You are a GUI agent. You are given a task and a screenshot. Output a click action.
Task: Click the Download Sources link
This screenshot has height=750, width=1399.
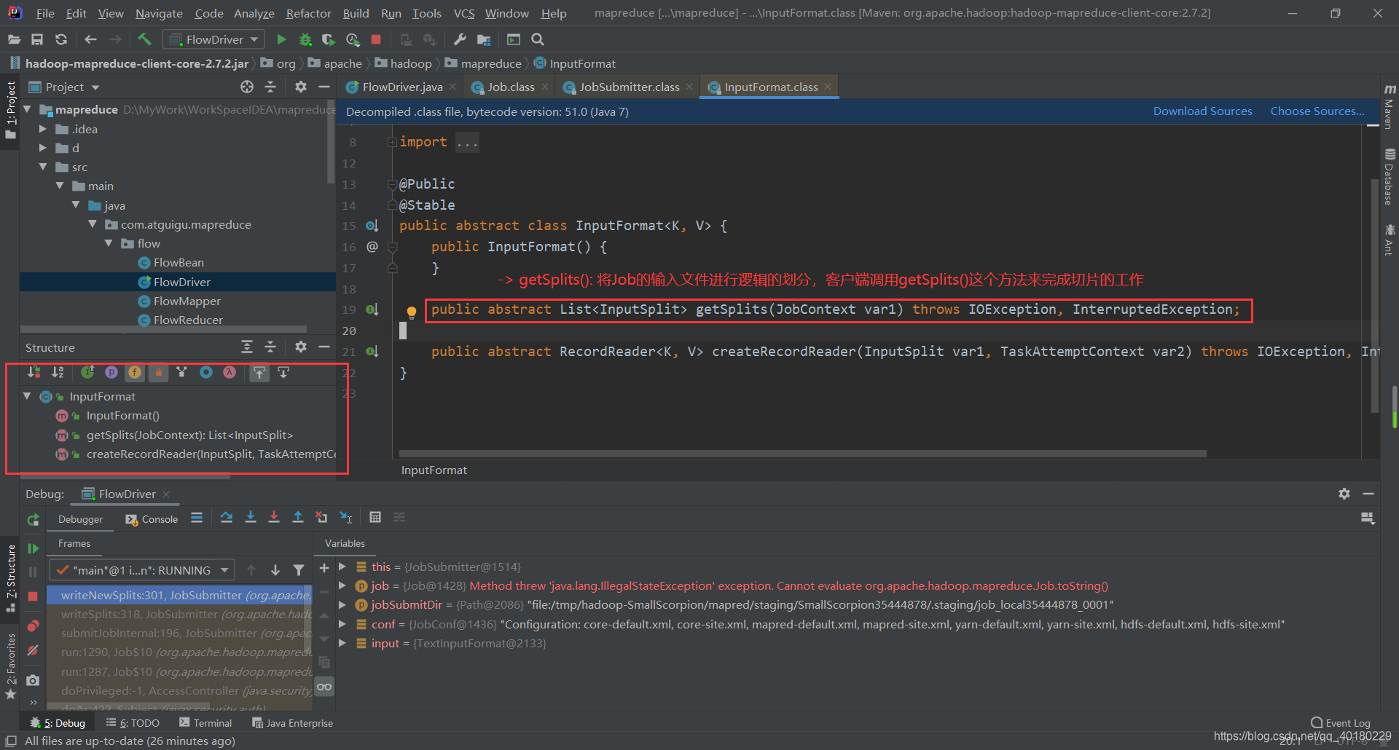tap(1202, 111)
